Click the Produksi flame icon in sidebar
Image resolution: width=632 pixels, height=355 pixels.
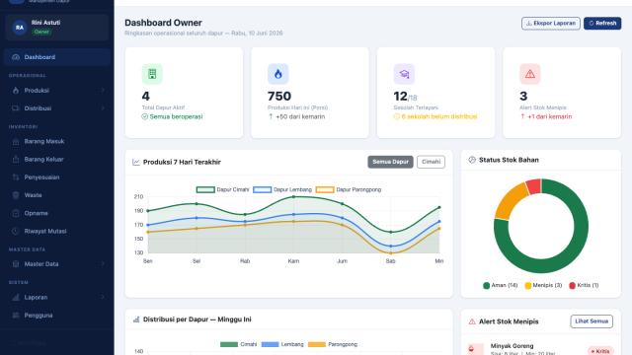[16, 91]
